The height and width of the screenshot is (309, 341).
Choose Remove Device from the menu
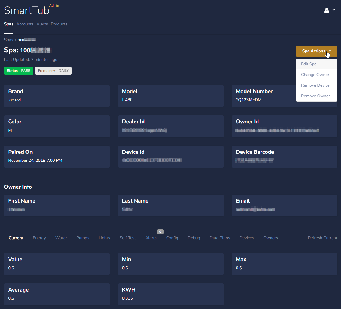316,85
